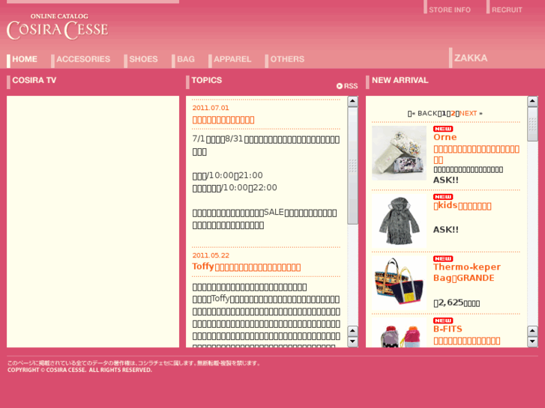
Task: Click the RSS feed icon
Action: pyautogui.click(x=347, y=86)
